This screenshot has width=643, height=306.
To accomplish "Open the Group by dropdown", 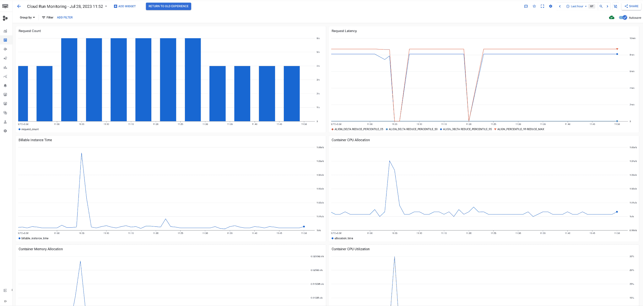I will 27,17.
